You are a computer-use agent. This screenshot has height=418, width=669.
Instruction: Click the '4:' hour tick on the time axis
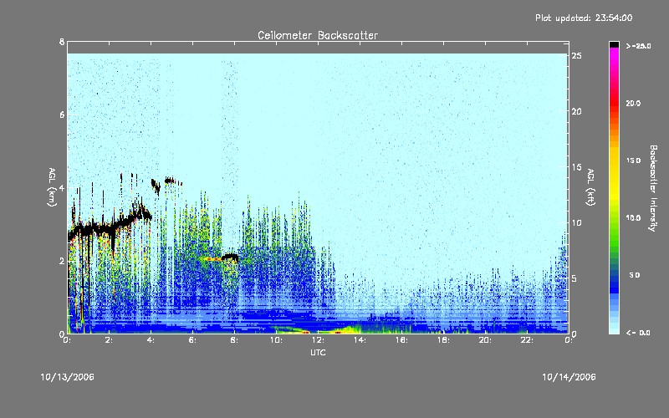(x=151, y=340)
